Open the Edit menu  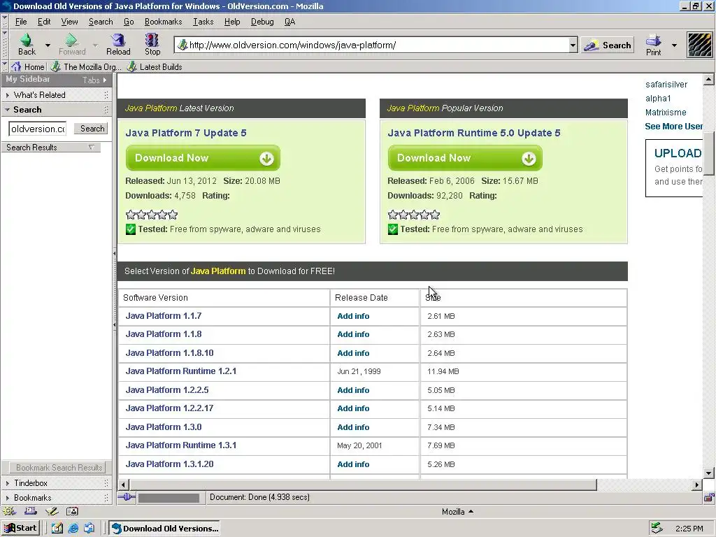click(44, 22)
